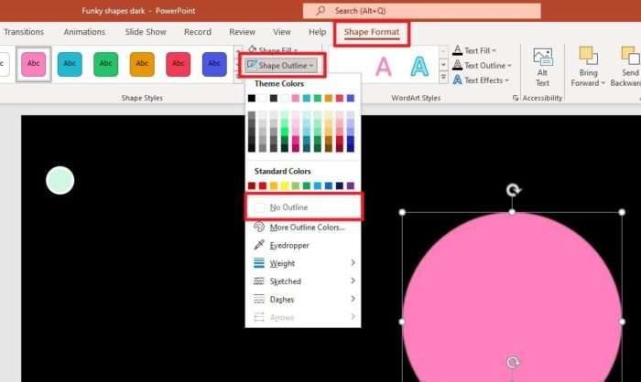Viewport: 641px width, 382px height.
Task: Open the Review tab
Action: 242,32
